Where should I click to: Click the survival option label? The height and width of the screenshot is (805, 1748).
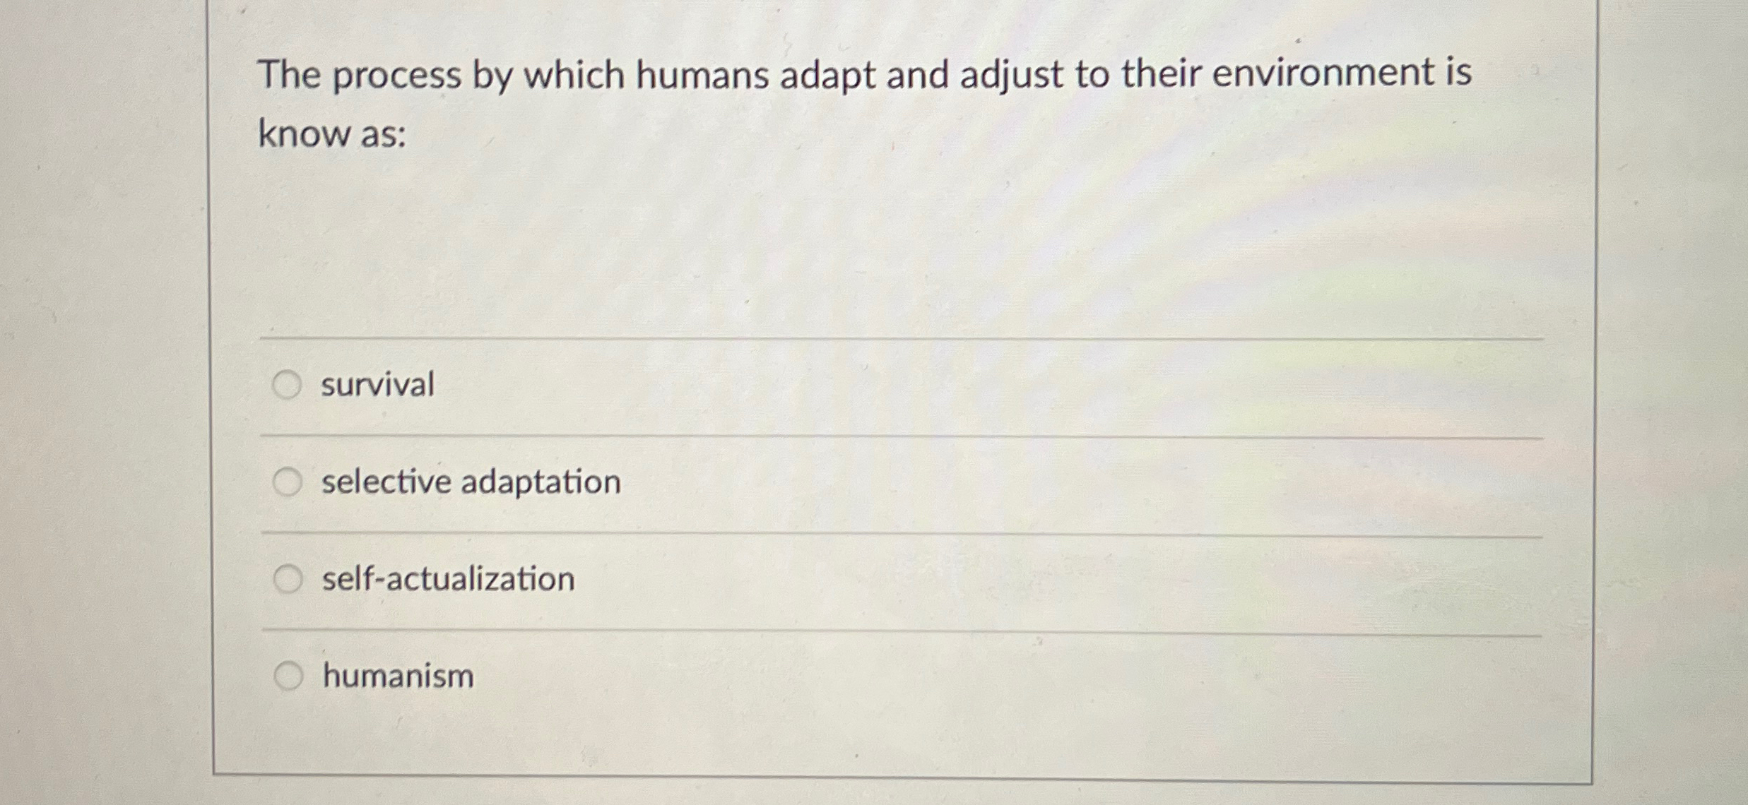pyautogui.click(x=377, y=385)
